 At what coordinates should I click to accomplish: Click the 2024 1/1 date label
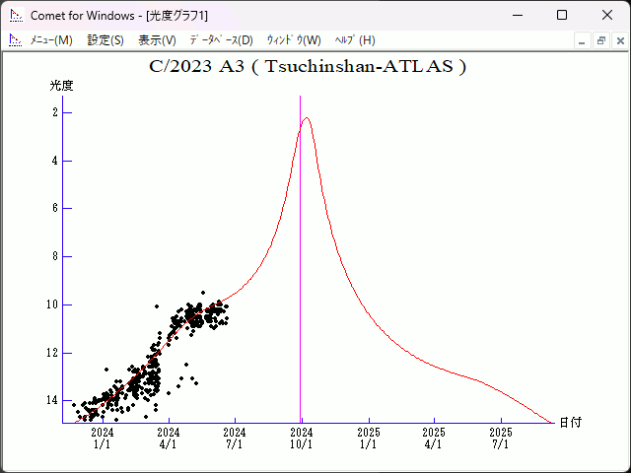[103, 439]
